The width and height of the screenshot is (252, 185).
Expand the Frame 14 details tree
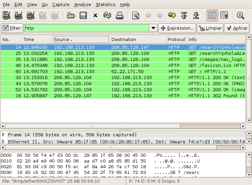(3, 135)
